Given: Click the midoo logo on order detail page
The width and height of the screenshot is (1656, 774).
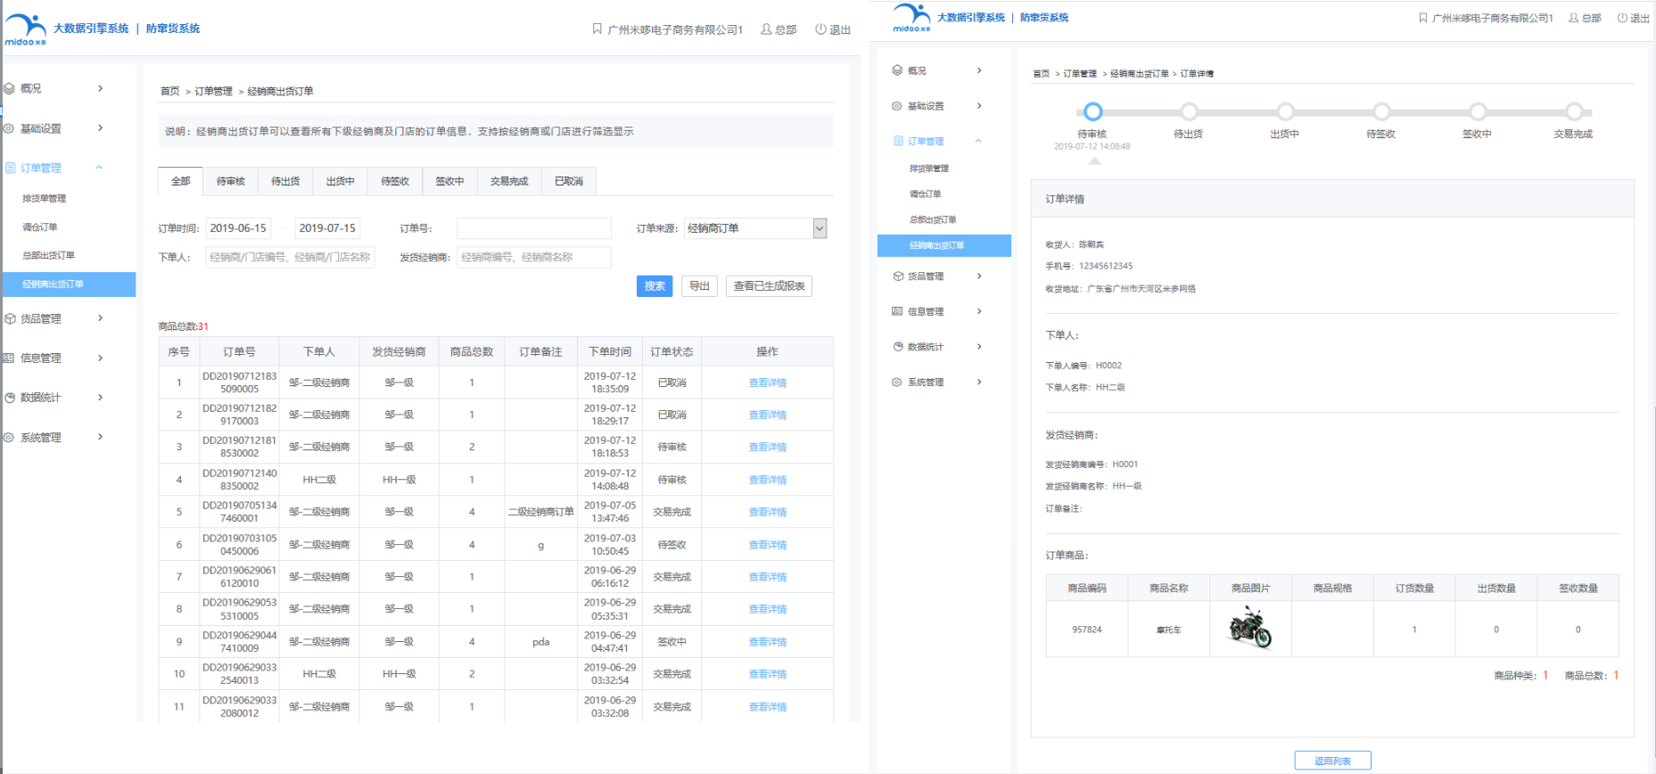Looking at the screenshot, I should [x=911, y=18].
